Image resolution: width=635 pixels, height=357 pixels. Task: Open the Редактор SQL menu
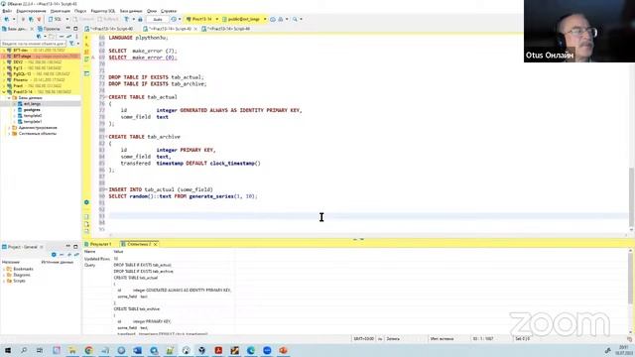(103, 11)
